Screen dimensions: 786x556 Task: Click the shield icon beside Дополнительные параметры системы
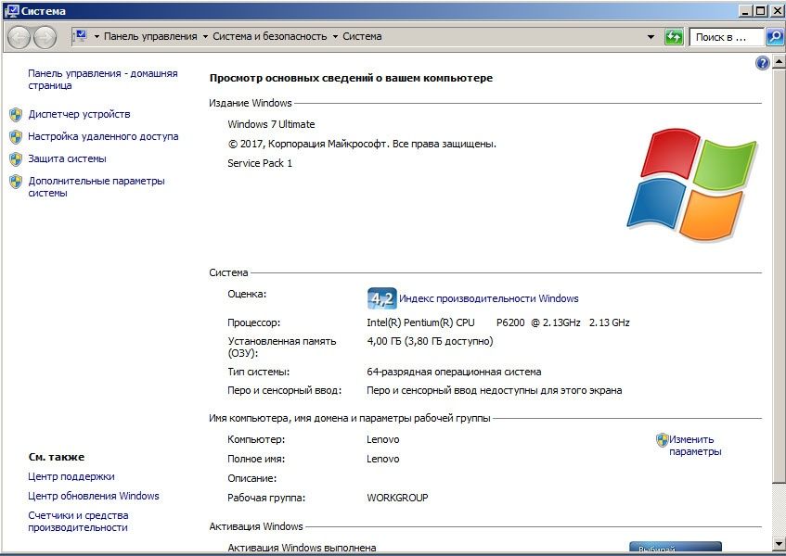point(16,181)
